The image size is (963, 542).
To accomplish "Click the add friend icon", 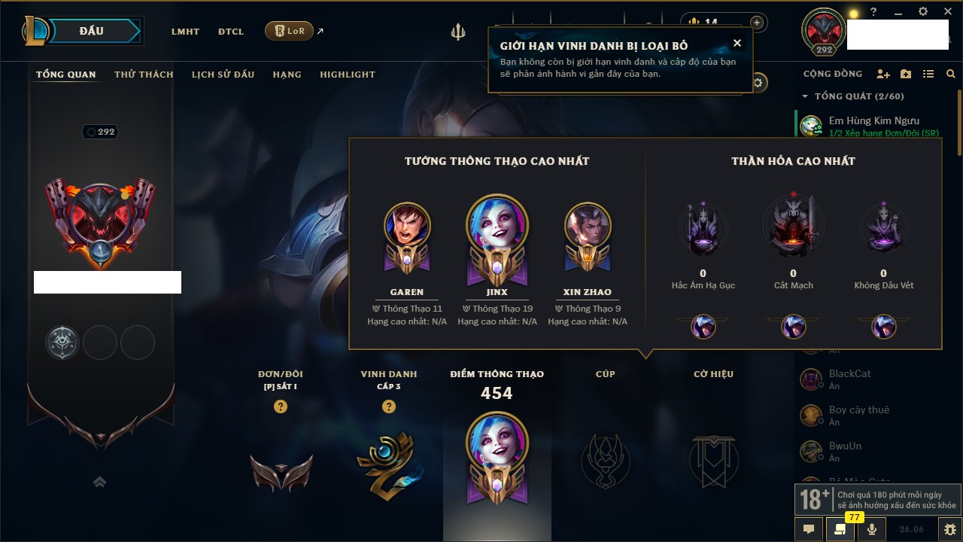I will tap(883, 75).
